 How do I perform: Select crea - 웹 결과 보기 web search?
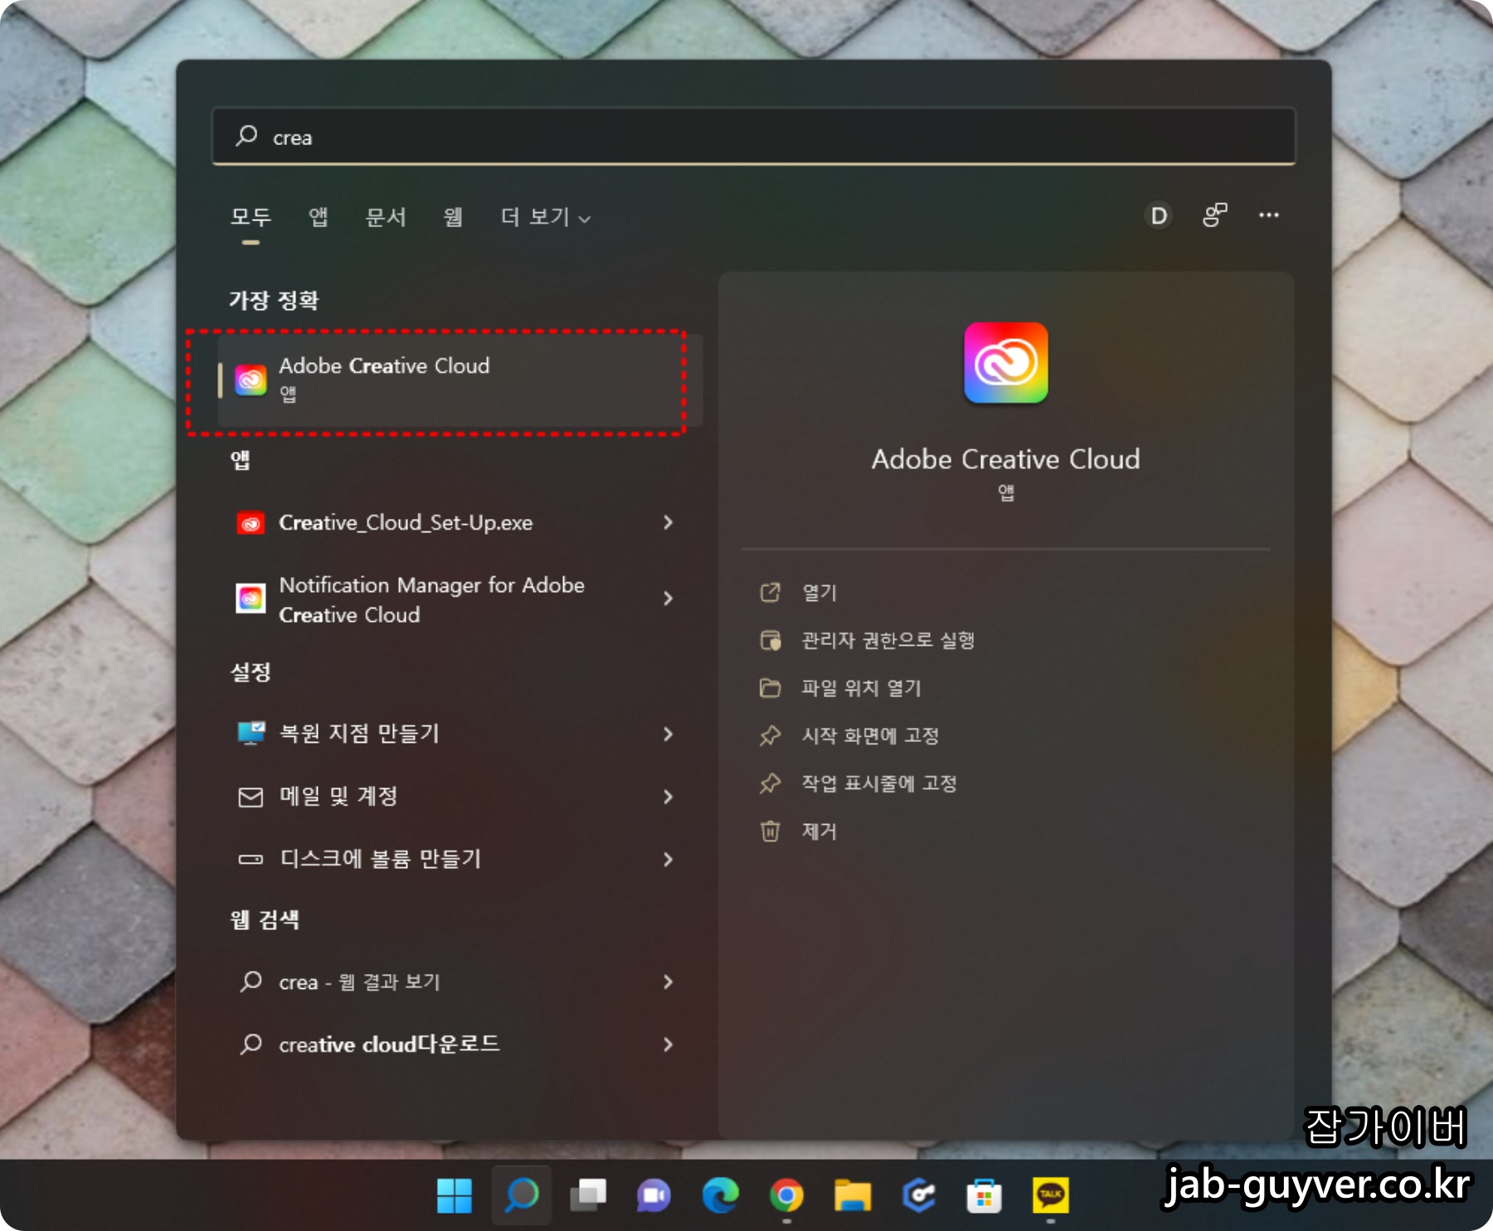pos(359,982)
